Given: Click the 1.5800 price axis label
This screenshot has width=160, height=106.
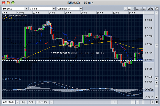Looking at the screenshot, I should tap(149, 20).
